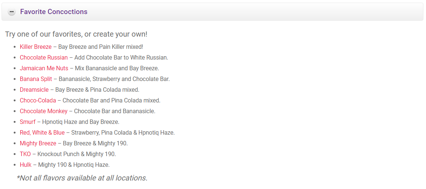Click 'Bananasicle, Strawberry and Chocolate Bar' text

click(x=114, y=79)
